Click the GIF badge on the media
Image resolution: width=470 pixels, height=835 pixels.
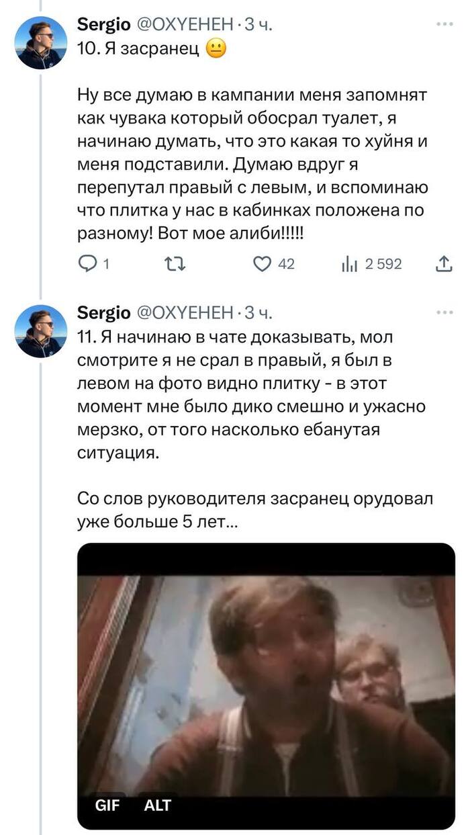click(107, 805)
